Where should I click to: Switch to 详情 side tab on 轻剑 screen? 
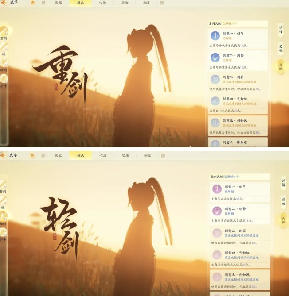[283, 183]
